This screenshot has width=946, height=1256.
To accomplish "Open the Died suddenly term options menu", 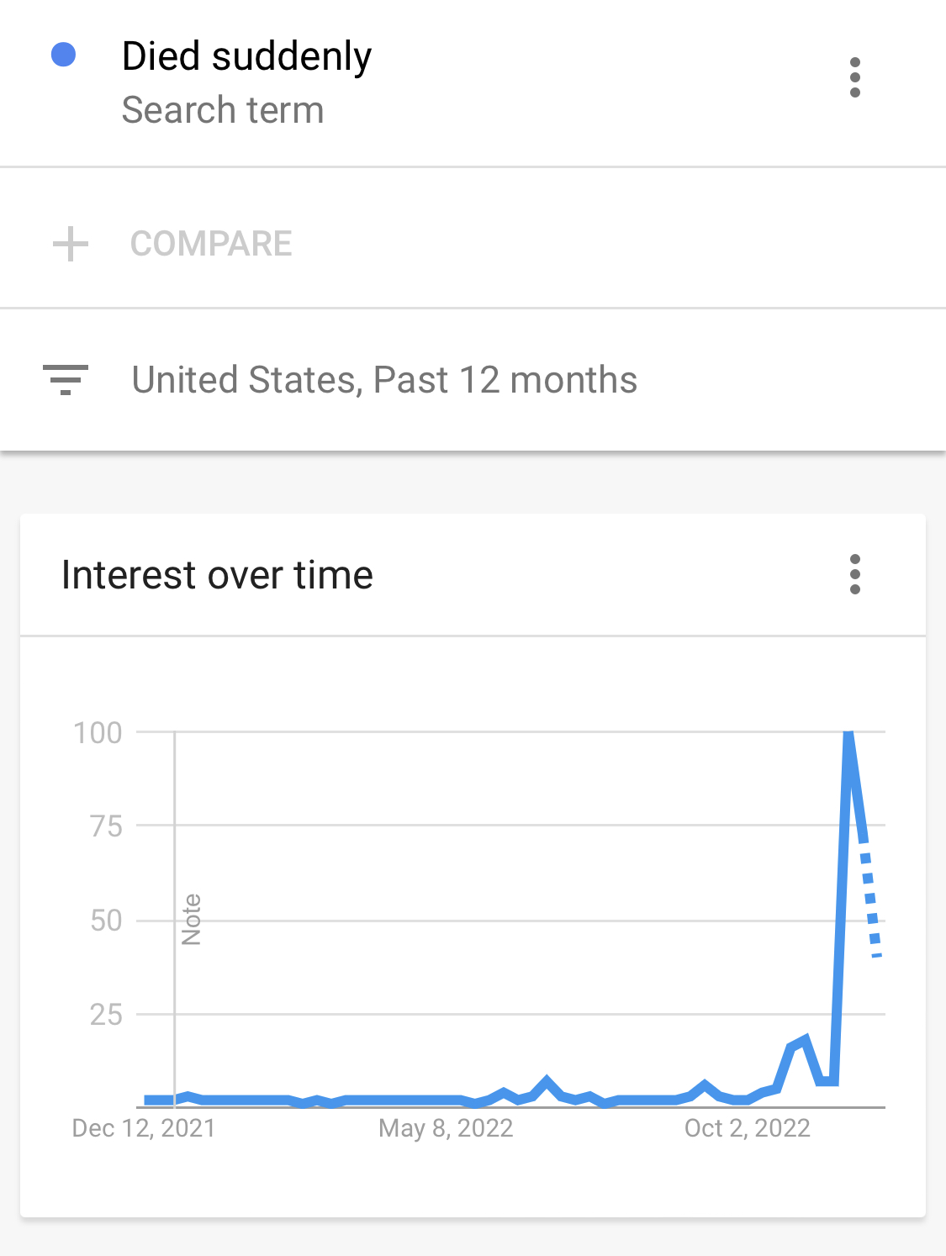I will [x=854, y=77].
